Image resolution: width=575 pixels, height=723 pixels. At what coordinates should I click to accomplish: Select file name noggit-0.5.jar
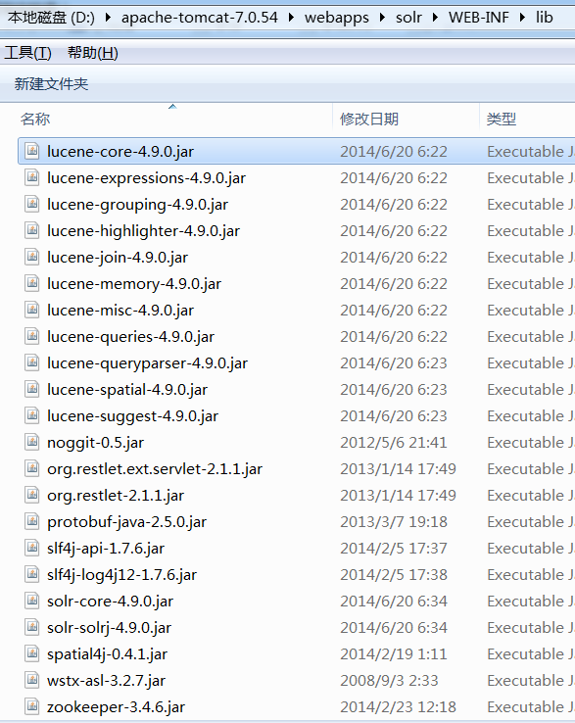(x=95, y=443)
